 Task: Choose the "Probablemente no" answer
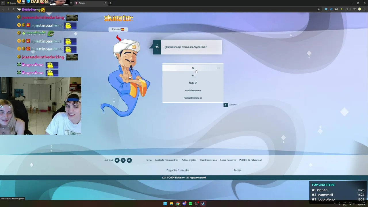[193, 98]
